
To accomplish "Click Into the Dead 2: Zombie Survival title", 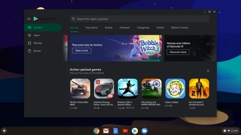I will pos(196,103).
